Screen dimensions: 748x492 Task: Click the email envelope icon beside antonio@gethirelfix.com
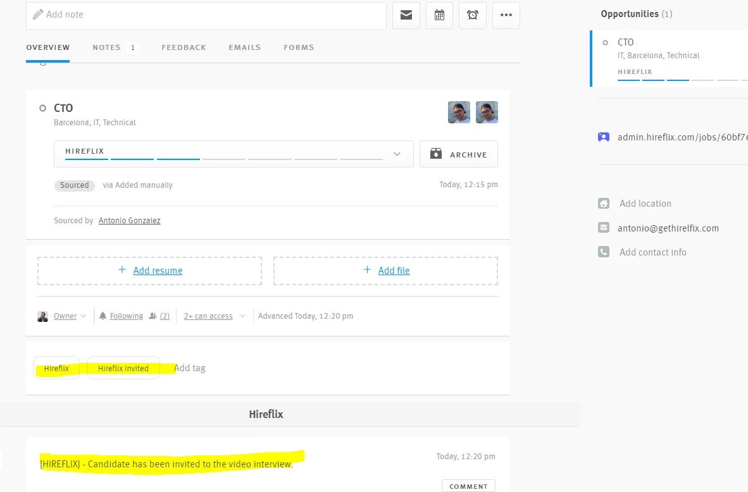pos(604,228)
